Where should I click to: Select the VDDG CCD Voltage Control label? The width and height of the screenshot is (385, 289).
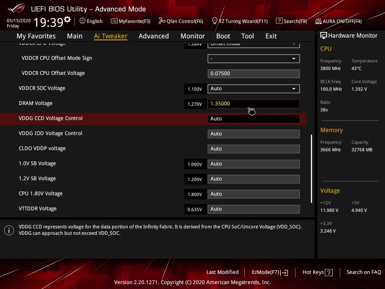click(x=51, y=118)
